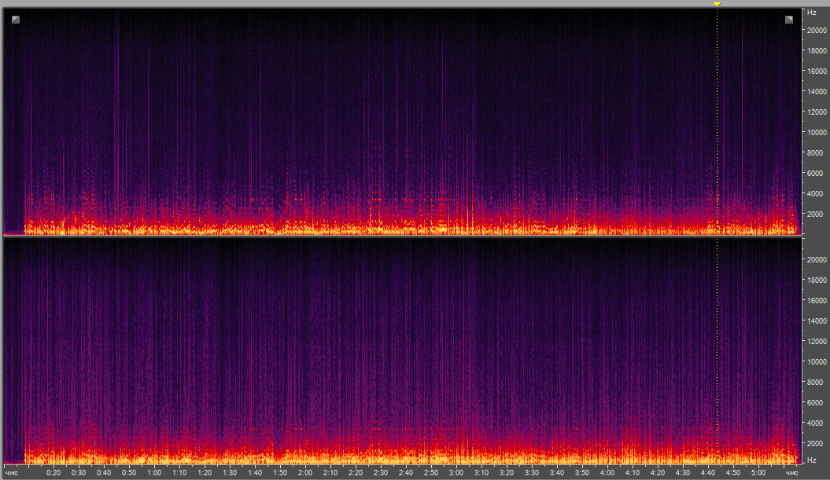Click 20000 on the lower channel frequency scale
The image size is (830, 480).
pos(817,259)
